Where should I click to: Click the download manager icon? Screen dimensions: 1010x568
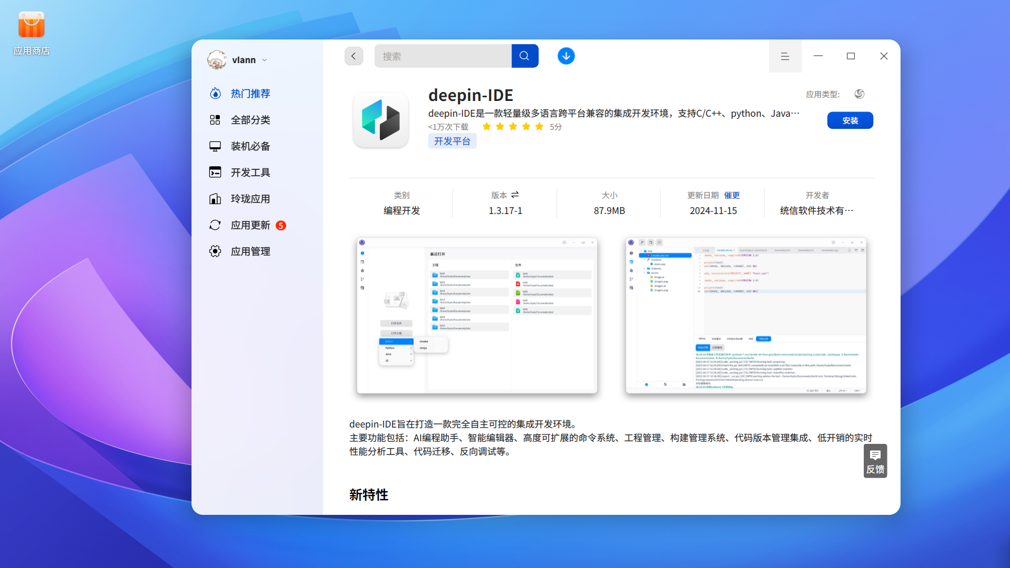566,56
